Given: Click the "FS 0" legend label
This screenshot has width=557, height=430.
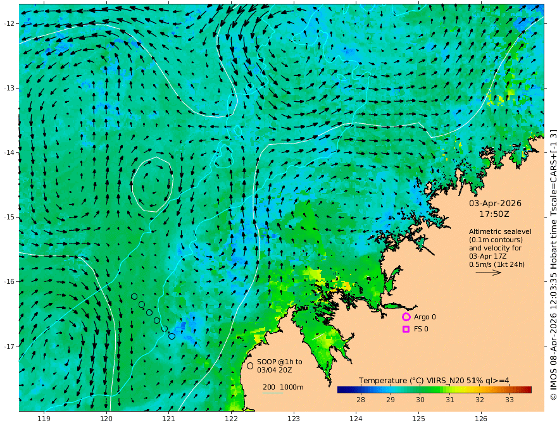Looking at the screenshot, I should pos(421,329).
